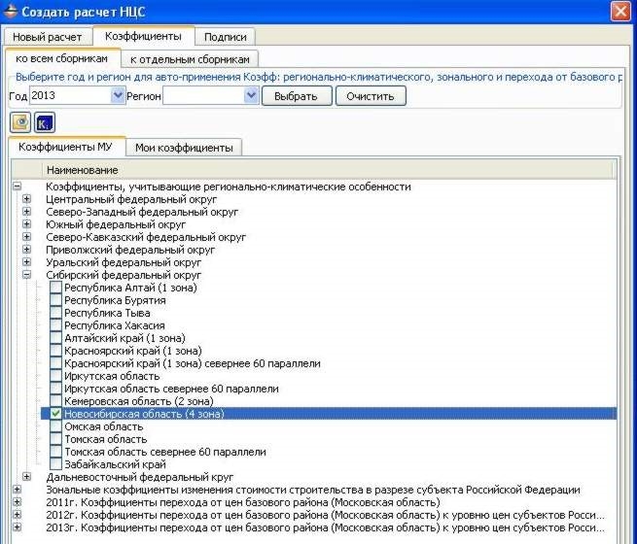Image resolution: width=637 pixels, height=544 pixels.
Task: Check the Республика Бурятия checkbox
Action: coord(55,300)
